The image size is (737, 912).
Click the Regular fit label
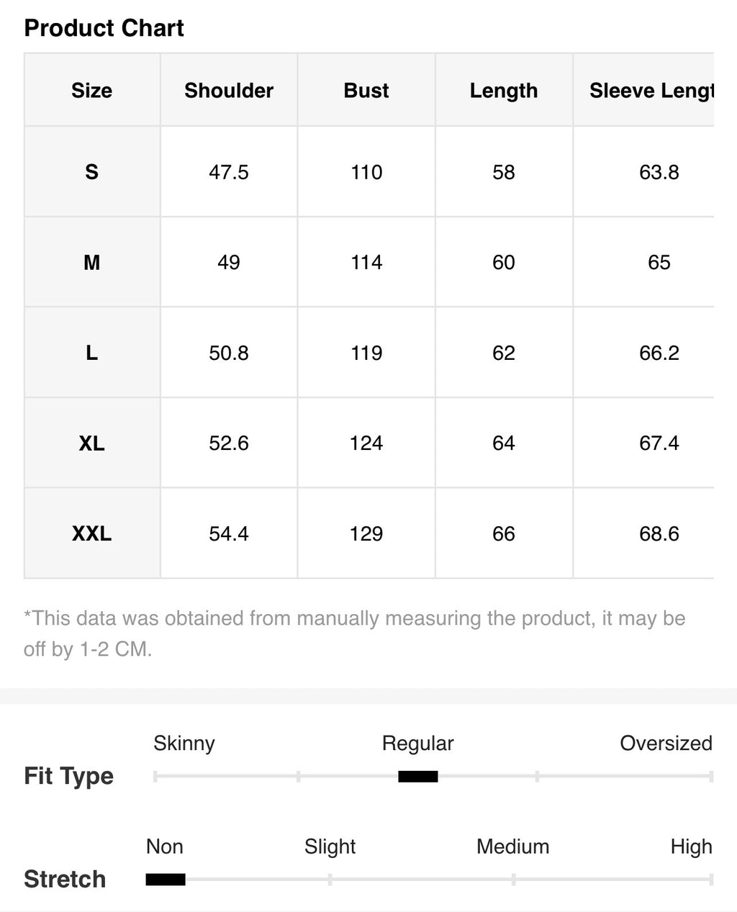(418, 744)
